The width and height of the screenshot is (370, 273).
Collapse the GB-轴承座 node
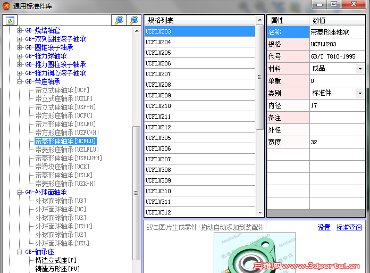[19, 252]
